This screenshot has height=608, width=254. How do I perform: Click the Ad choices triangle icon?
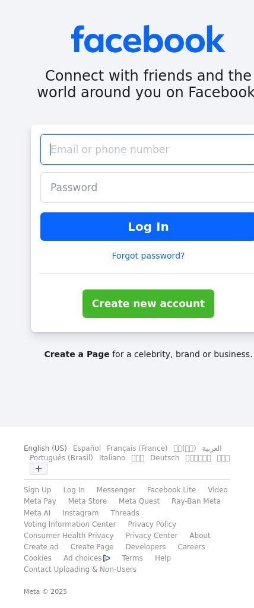click(x=107, y=558)
